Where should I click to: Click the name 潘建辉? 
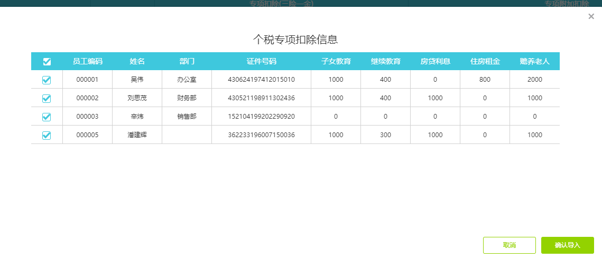(137, 135)
